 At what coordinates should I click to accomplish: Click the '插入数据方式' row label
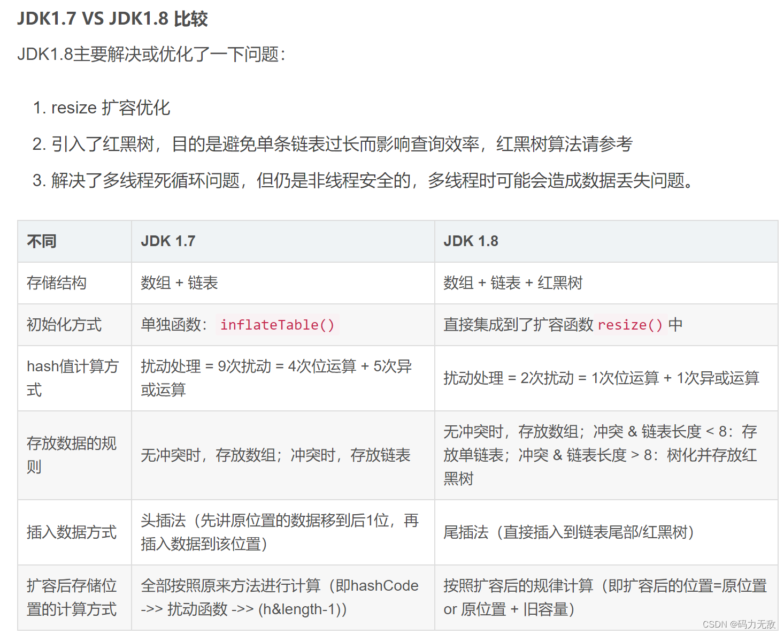(74, 532)
